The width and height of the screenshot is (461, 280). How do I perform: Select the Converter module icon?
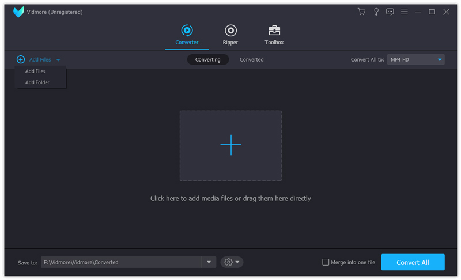pos(187,31)
